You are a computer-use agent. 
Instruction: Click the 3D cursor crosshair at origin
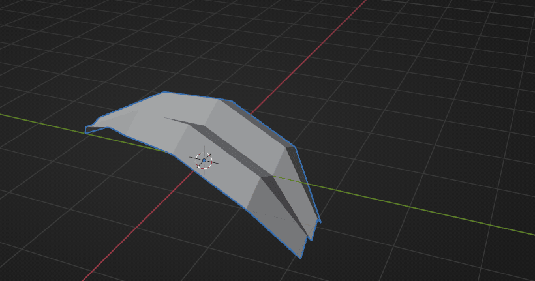click(204, 160)
